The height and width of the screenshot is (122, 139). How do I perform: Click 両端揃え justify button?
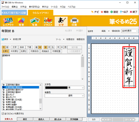pyautogui.click(x=45, y=51)
